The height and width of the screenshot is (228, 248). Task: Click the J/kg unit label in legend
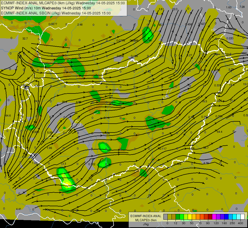coord(146,224)
